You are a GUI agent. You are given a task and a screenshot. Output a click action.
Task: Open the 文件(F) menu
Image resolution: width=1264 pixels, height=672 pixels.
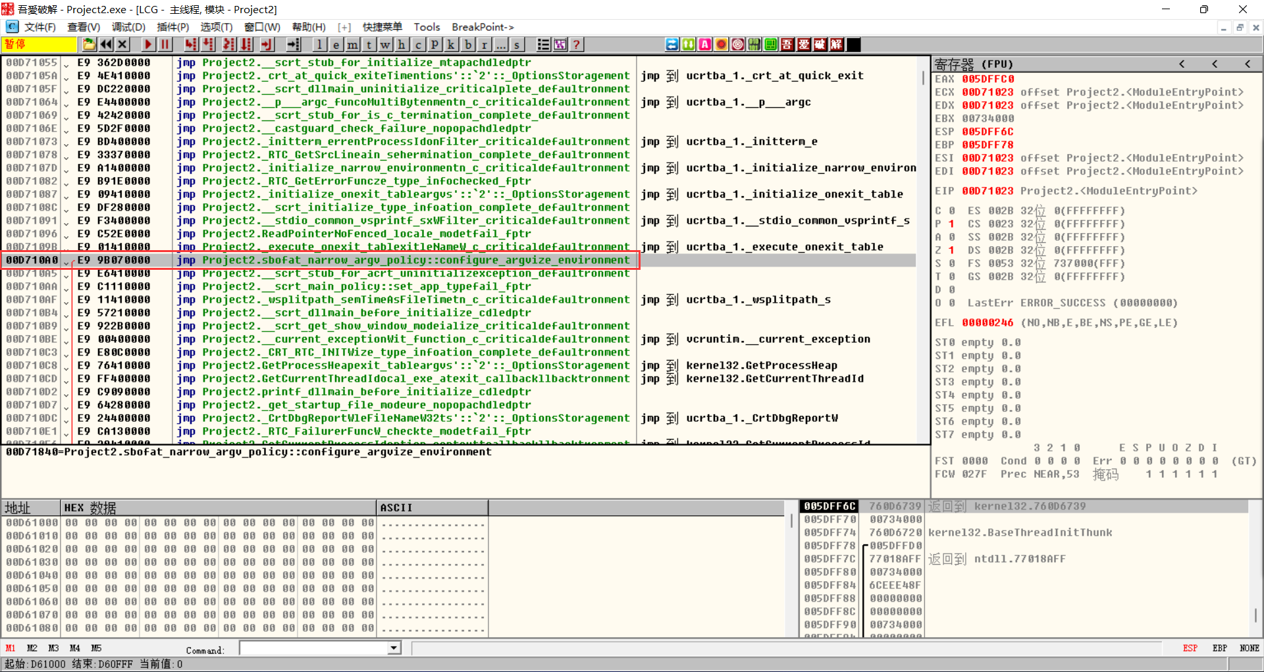39,27
